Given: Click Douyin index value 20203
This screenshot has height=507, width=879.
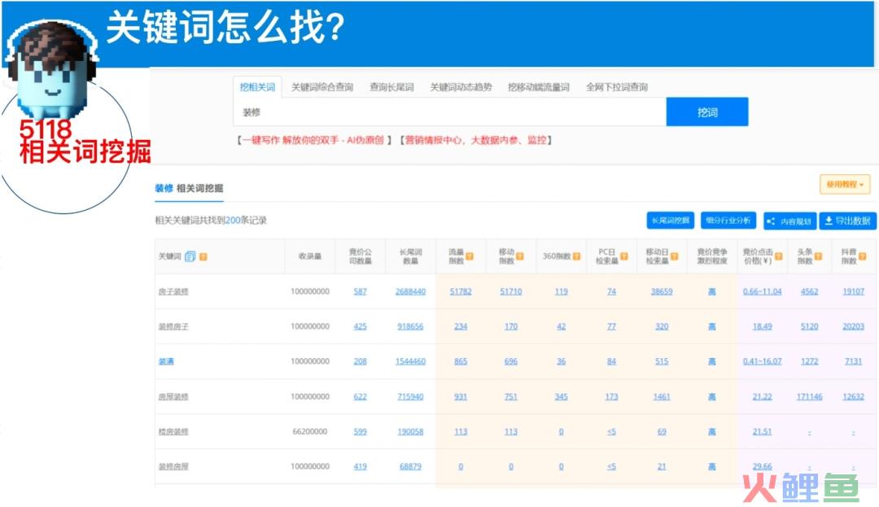Looking at the screenshot, I should pyautogui.click(x=853, y=326).
